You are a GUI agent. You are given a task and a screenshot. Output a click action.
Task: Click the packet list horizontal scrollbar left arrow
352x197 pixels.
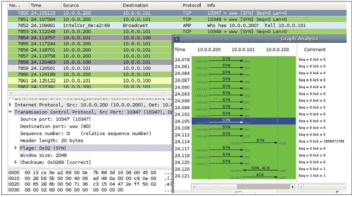click(10, 93)
